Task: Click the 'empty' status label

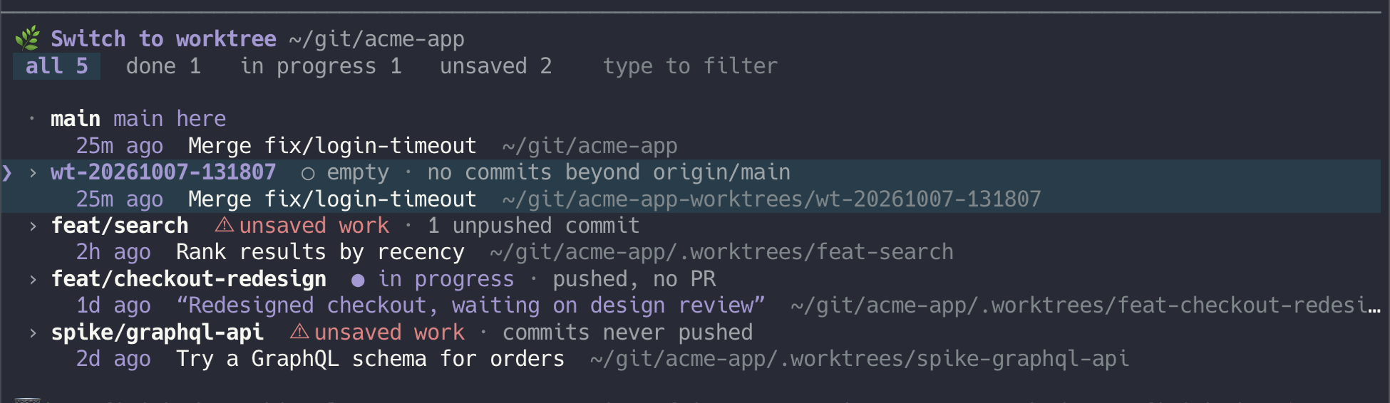Action: pyautogui.click(x=358, y=173)
